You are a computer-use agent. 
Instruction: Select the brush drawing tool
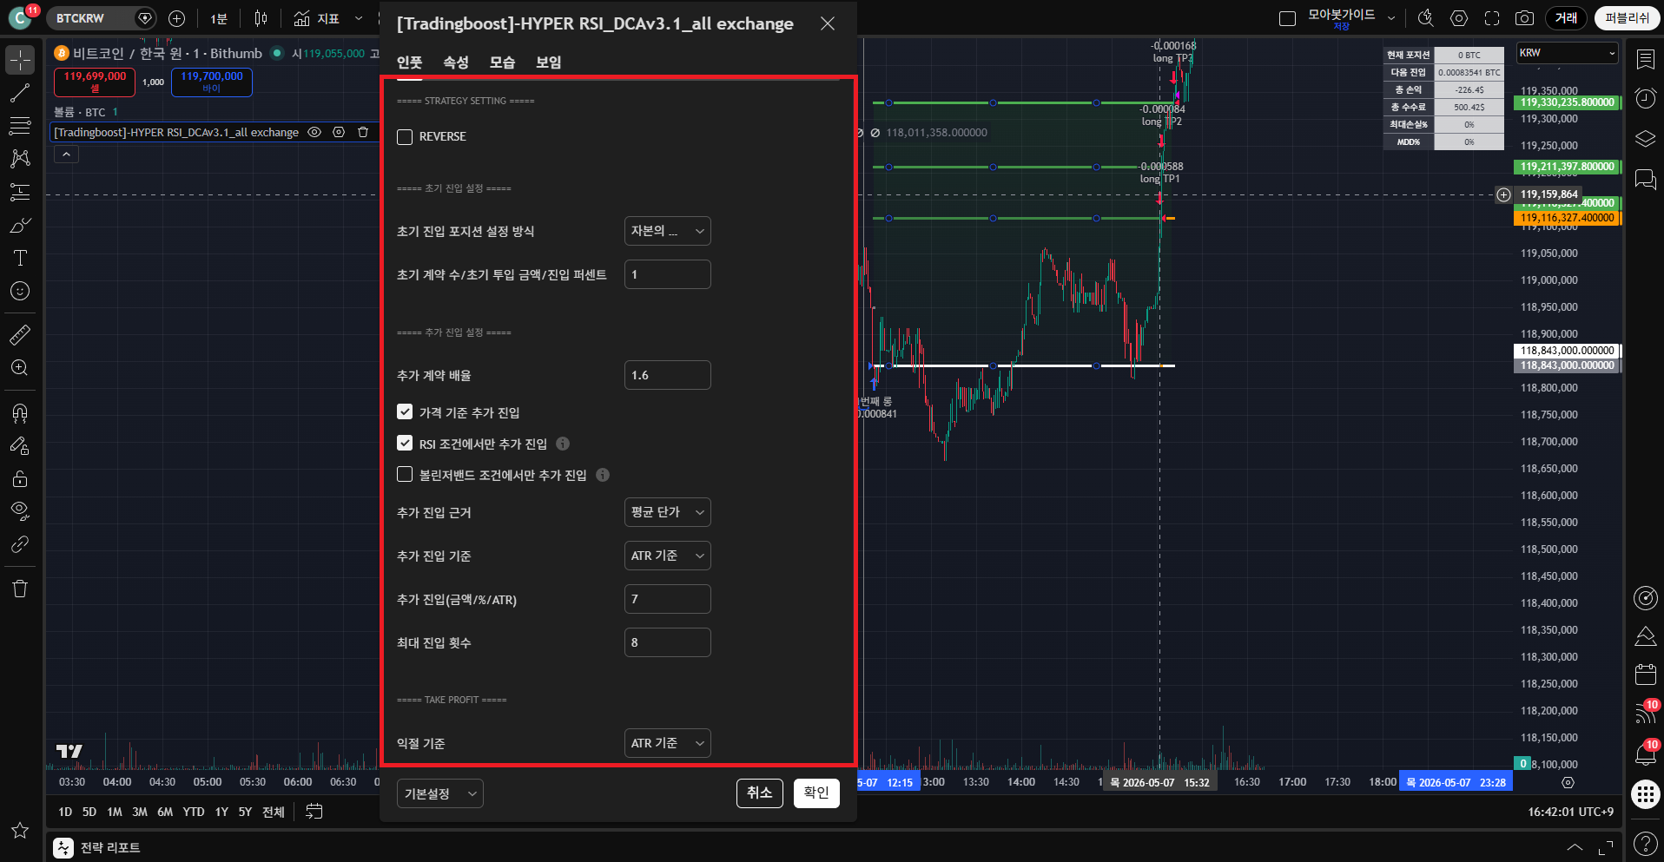[x=20, y=225]
